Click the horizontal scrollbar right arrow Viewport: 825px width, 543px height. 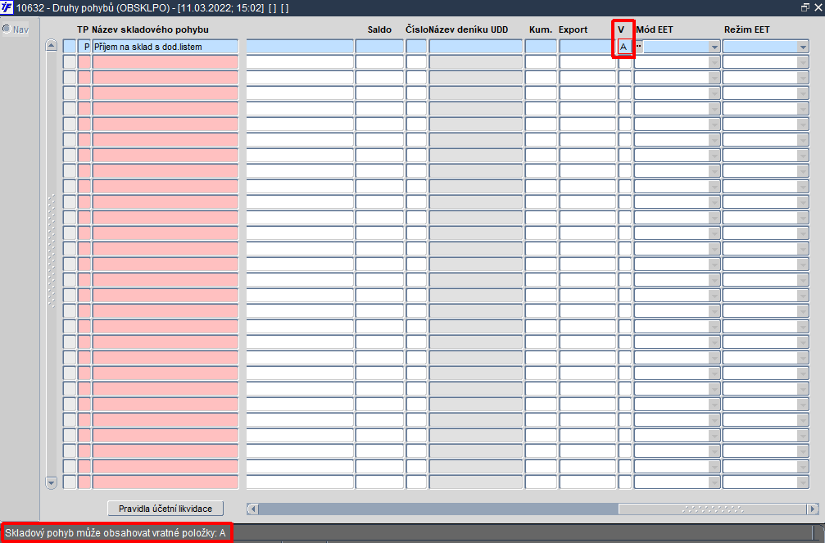[813, 509]
